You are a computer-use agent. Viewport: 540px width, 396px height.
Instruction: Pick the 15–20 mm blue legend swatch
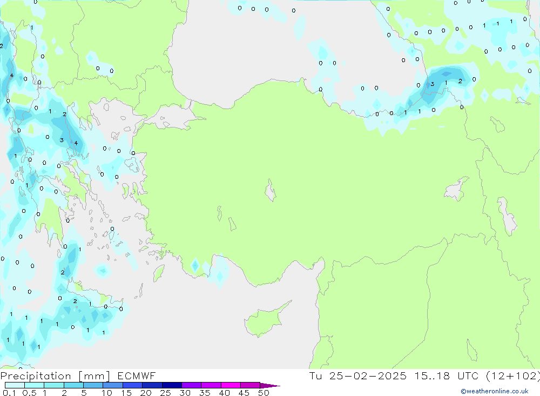[x=133, y=385]
